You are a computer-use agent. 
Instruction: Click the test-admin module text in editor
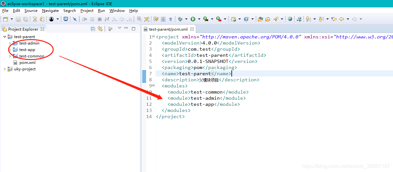[205, 98]
